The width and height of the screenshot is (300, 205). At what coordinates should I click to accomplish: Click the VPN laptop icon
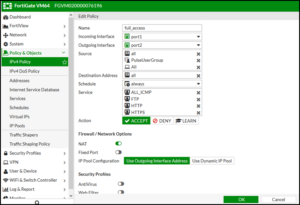pyautogui.click(x=6, y=162)
